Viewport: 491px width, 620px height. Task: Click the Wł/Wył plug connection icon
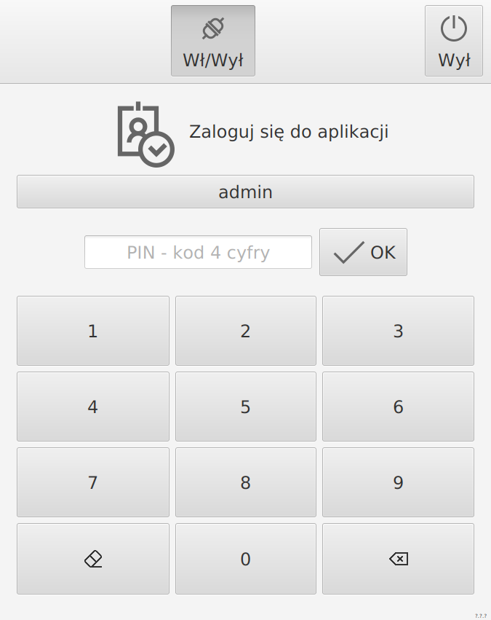[x=212, y=29]
